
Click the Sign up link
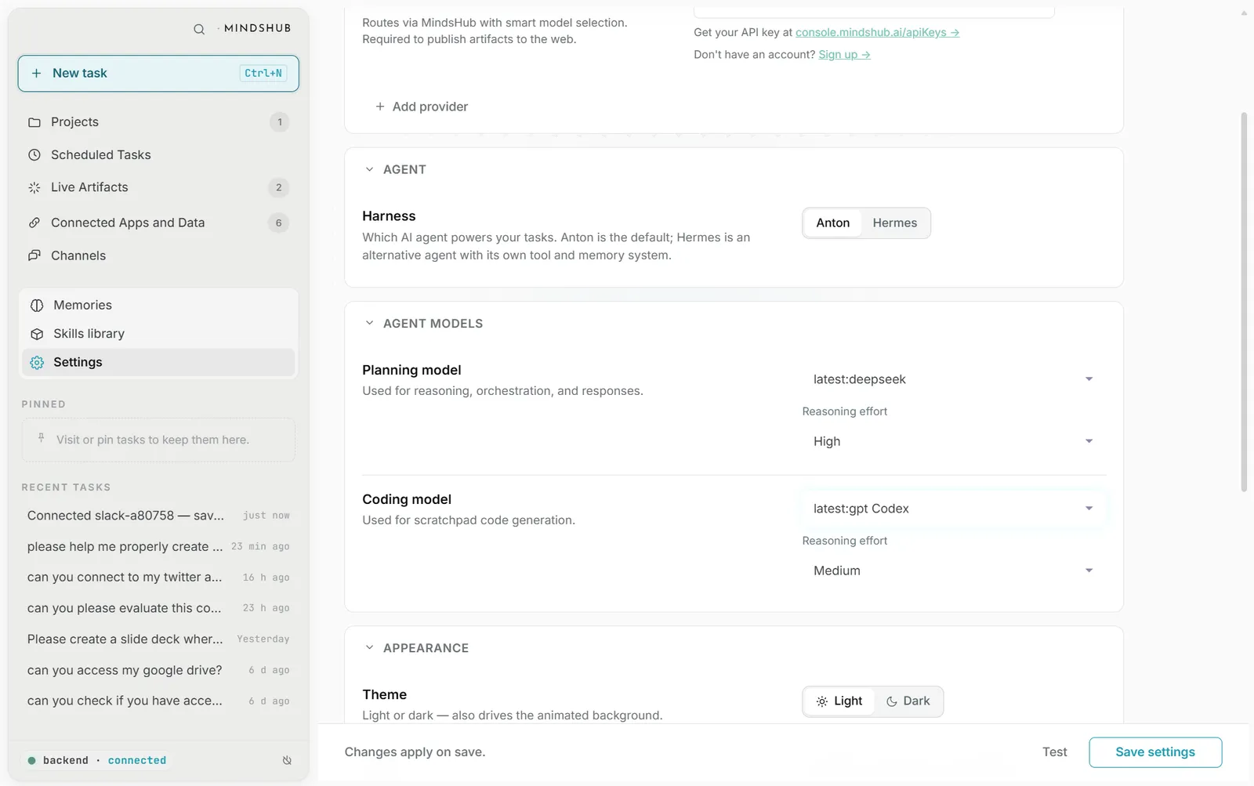tap(844, 54)
